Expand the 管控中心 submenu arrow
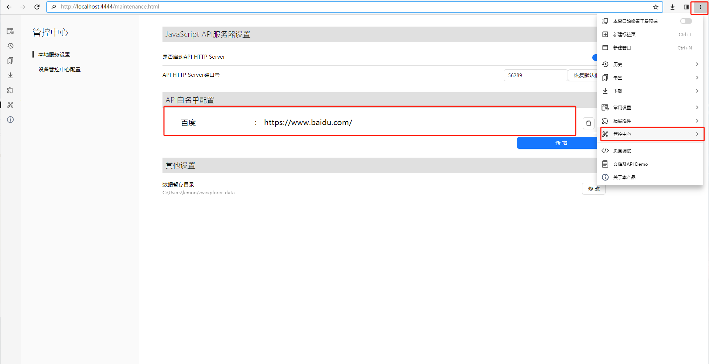 click(697, 134)
